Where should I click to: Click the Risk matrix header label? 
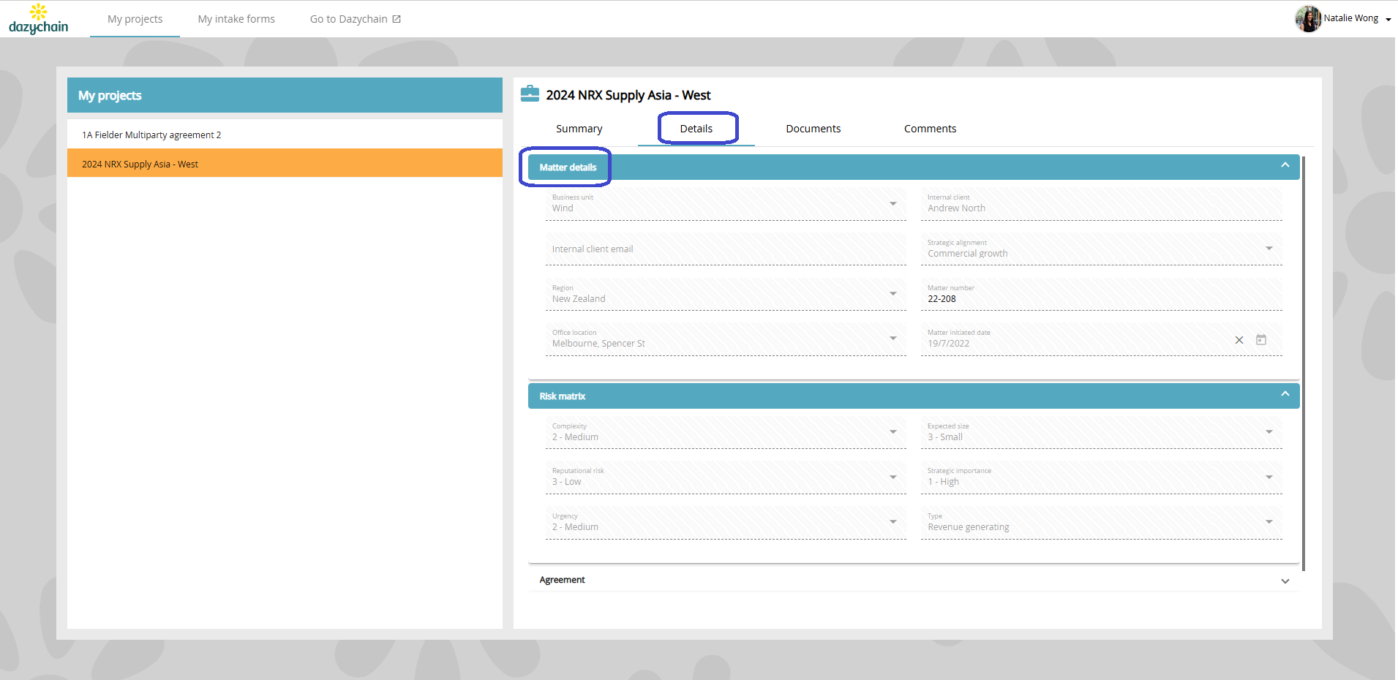coord(562,396)
